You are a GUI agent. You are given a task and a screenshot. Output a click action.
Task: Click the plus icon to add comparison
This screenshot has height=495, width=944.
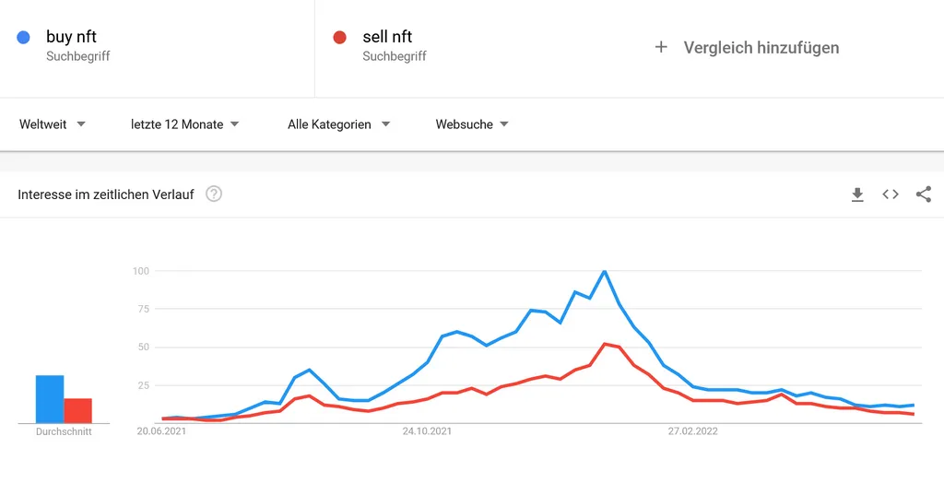tap(661, 47)
